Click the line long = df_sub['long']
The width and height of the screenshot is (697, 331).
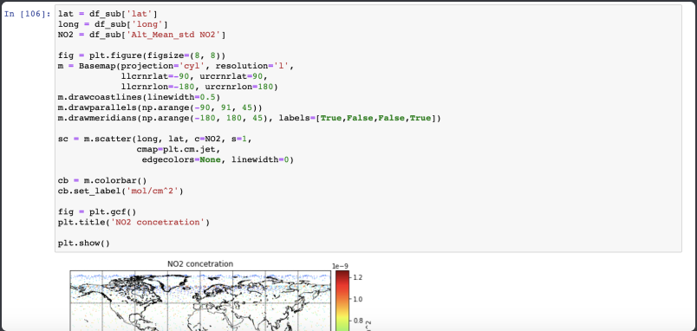pyautogui.click(x=114, y=24)
